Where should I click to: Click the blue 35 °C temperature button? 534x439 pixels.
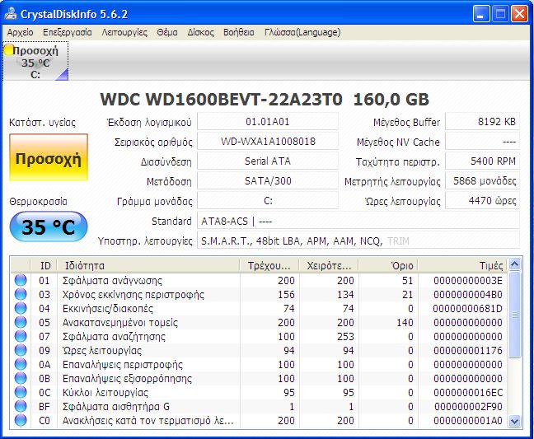coord(49,227)
